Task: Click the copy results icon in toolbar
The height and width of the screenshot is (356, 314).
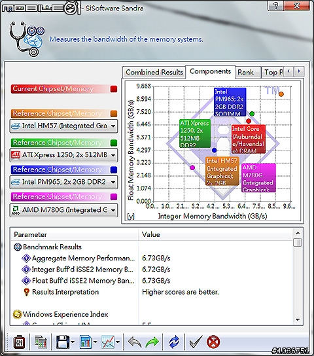Action: [41, 342]
